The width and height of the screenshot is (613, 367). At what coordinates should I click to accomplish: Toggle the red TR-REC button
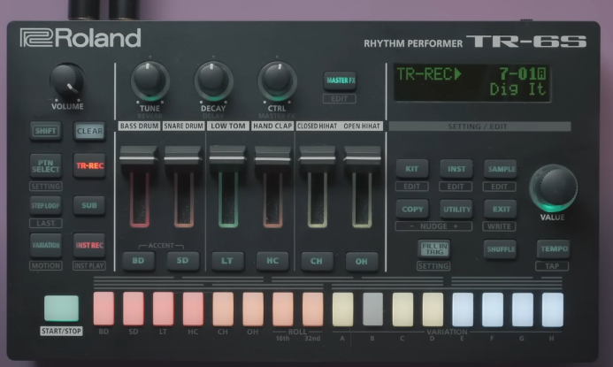pos(89,165)
